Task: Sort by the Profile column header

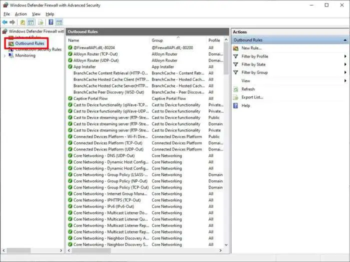Action: 215,40
